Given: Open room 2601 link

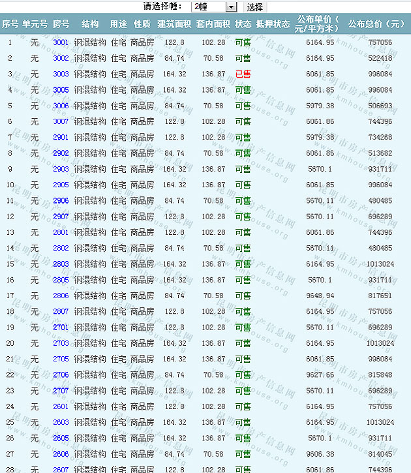Looking at the screenshot, I should coord(61,406).
